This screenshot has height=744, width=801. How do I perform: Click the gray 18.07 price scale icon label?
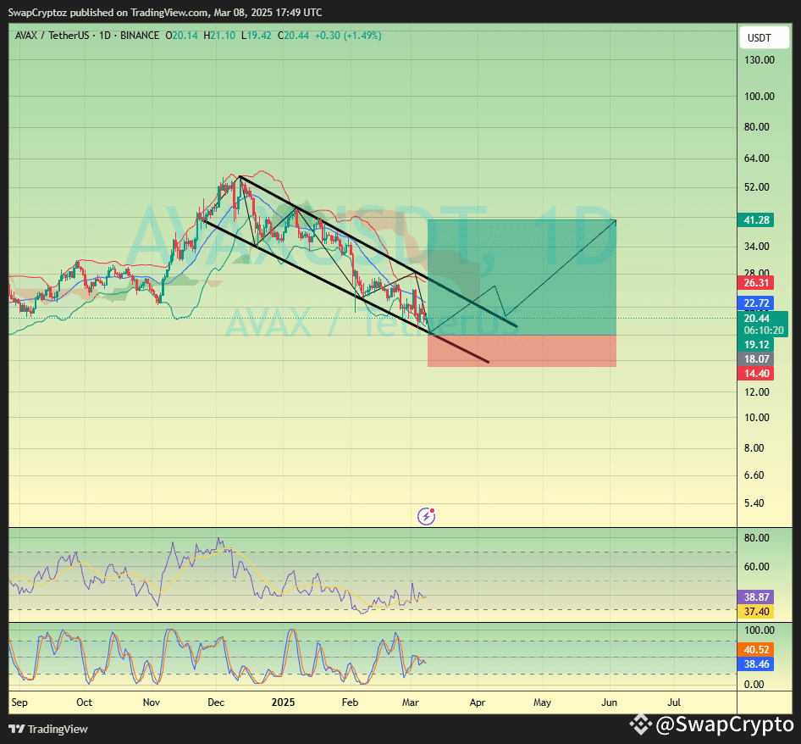tap(755, 358)
